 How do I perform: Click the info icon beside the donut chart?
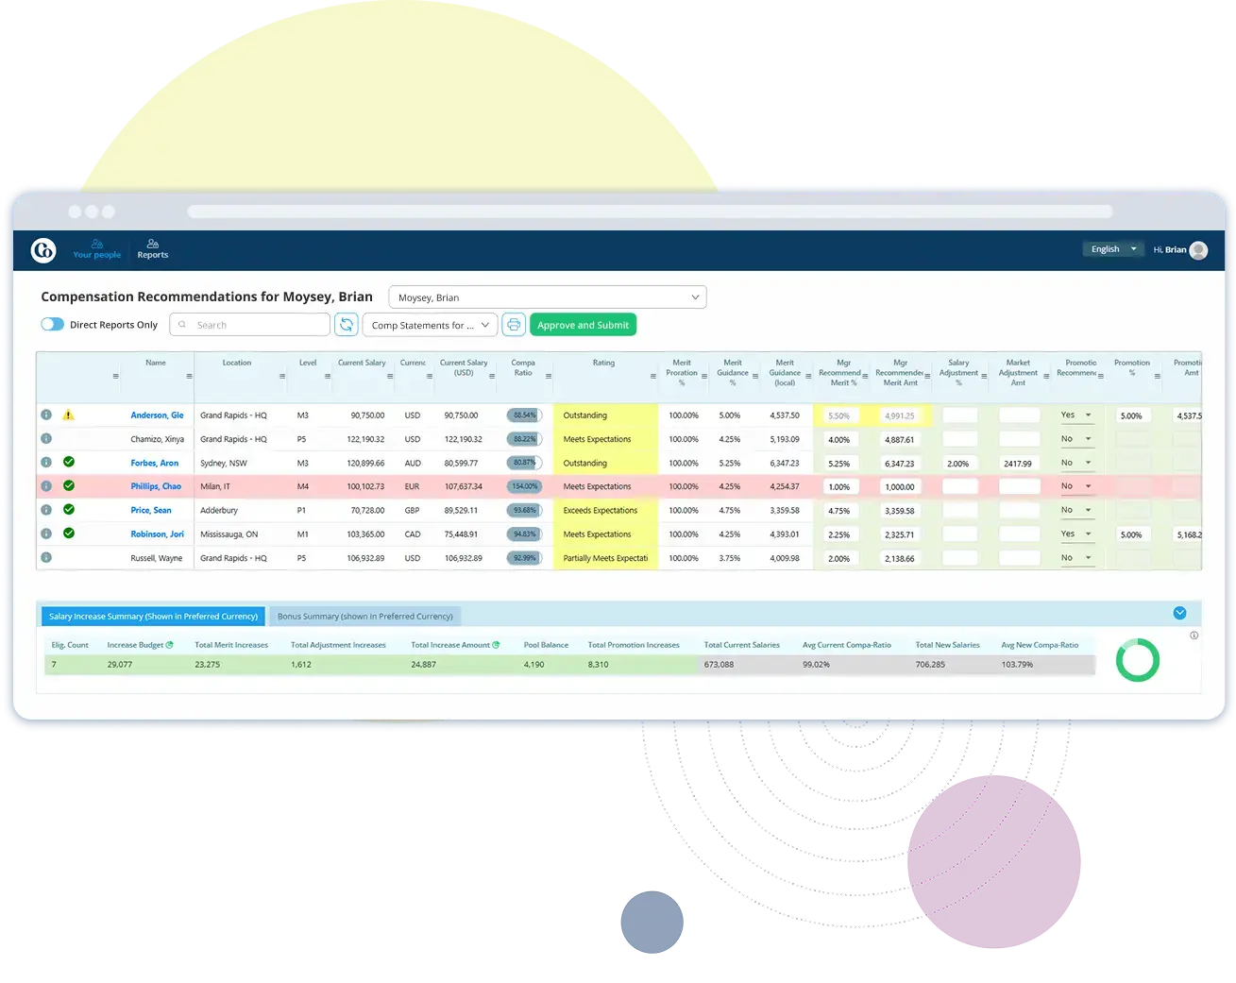[x=1194, y=635]
